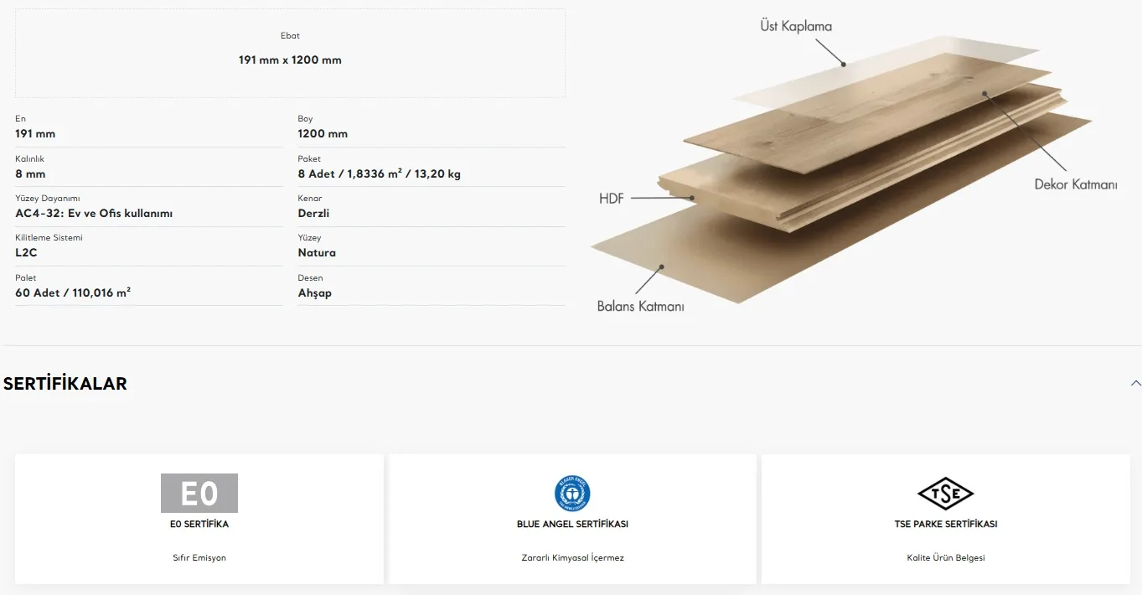Viewport: 1142px width, 595px height.
Task: Click the Kilitleme Sistemi value 'L2C'
Action: click(26, 253)
